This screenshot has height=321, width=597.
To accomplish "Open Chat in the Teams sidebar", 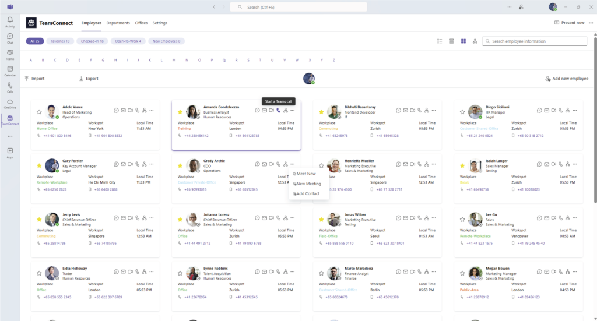I will click(x=10, y=38).
